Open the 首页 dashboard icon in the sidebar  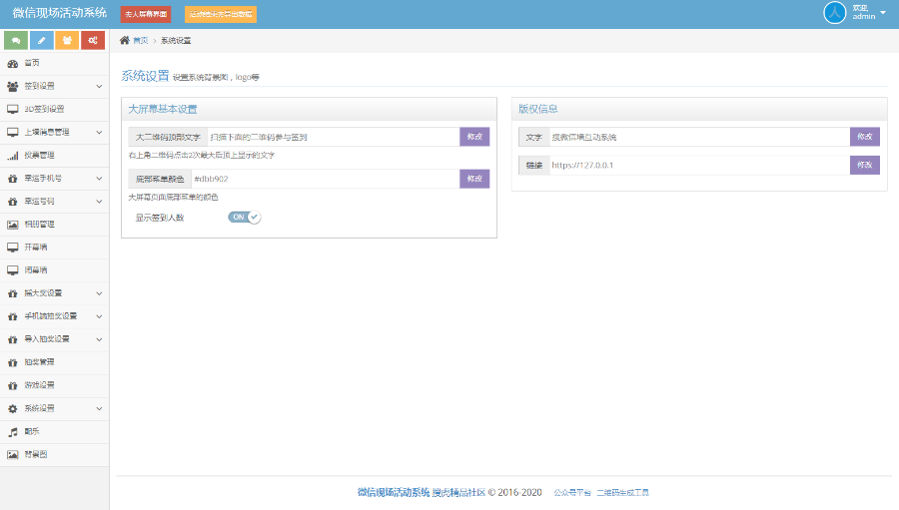(x=13, y=63)
